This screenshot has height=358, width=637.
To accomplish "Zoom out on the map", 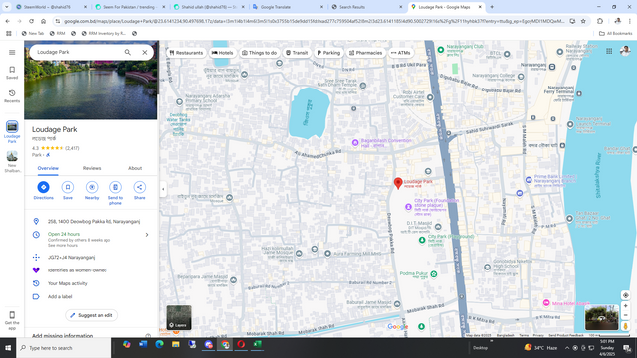I will coord(625,315).
